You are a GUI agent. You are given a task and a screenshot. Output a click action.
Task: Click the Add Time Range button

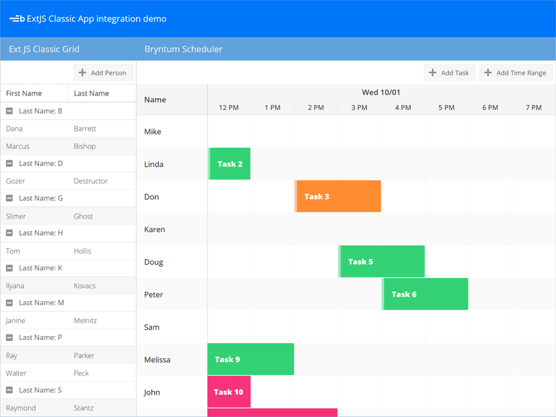click(516, 72)
